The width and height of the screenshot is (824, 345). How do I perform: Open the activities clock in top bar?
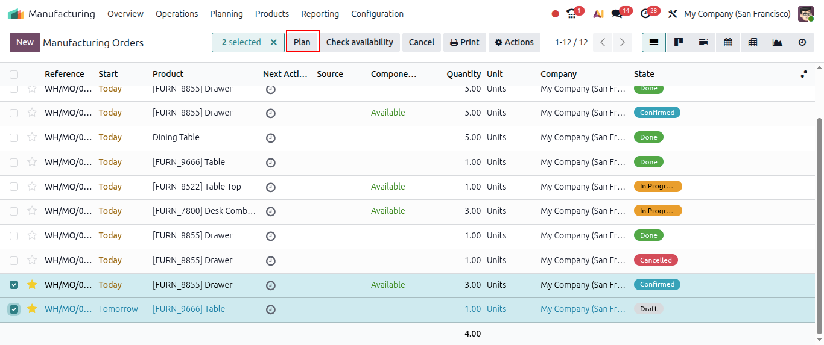coord(646,14)
